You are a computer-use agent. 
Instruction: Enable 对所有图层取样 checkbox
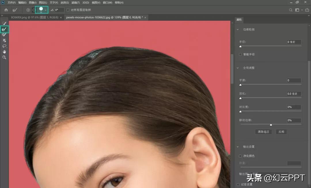[x=68, y=10]
